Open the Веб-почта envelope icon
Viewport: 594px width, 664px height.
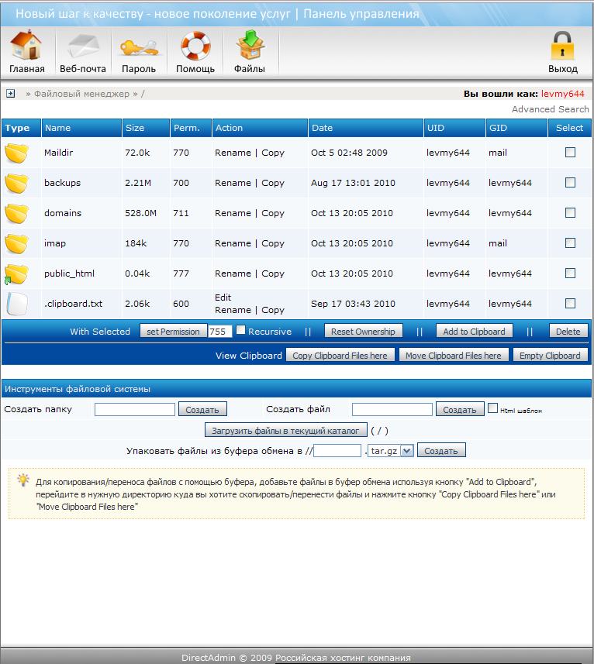coord(83,45)
